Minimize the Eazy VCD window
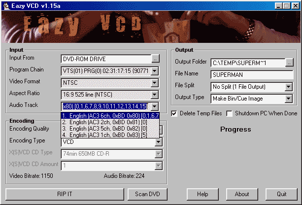This screenshot has height=205, width=302. click(x=278, y=5)
